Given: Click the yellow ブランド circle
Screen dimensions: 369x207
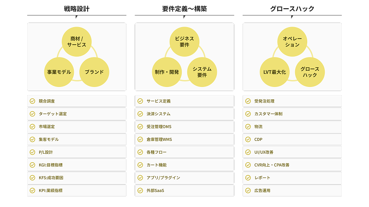Looking at the screenshot, I should (94, 72).
